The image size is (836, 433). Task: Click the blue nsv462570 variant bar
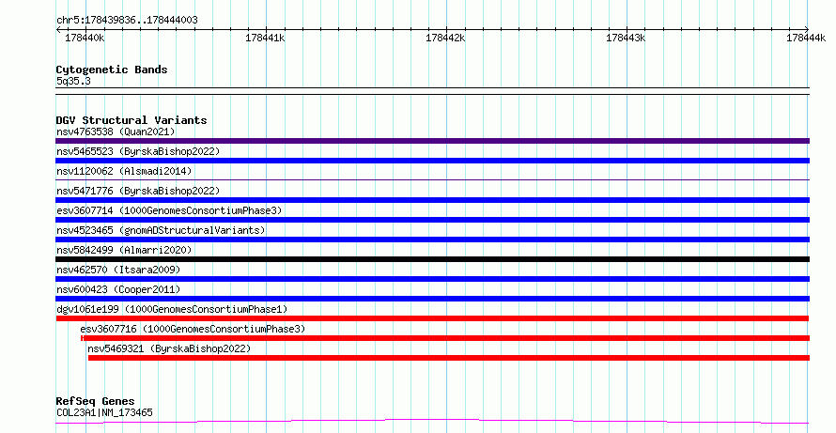pyautogui.click(x=432, y=279)
